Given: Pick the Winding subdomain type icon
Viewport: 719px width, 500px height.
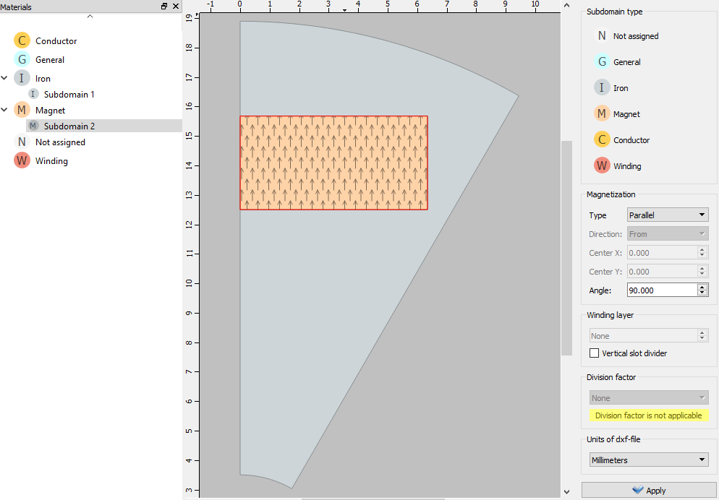Looking at the screenshot, I should [602, 166].
